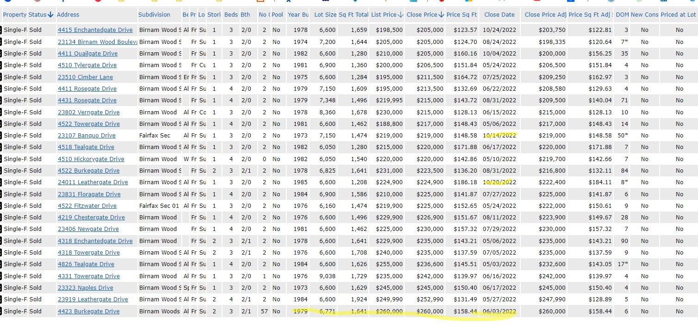Sort by the Address column header
Screen dimensions: 698x324
(68, 15)
